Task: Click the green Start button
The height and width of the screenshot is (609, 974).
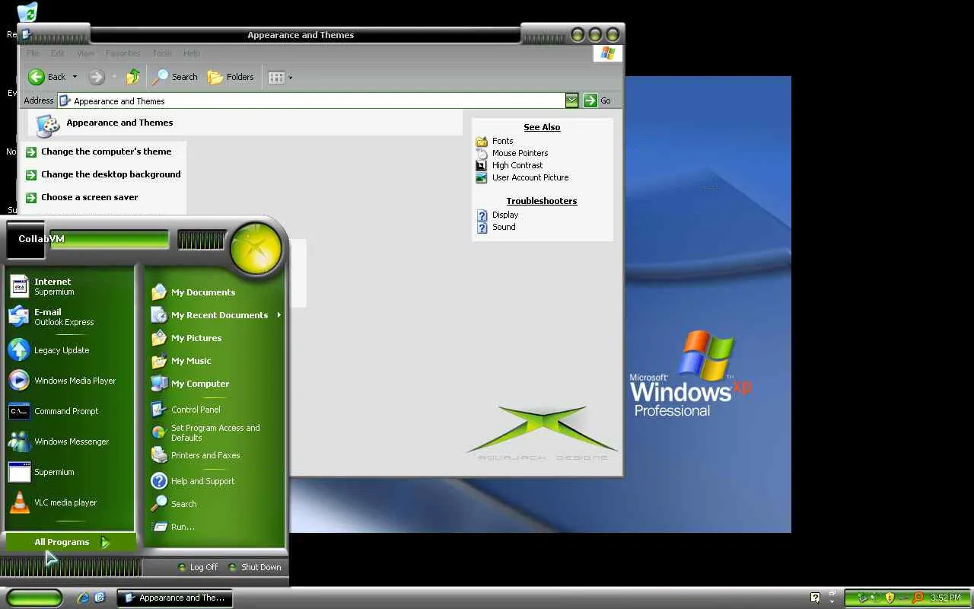Action: coord(34,598)
